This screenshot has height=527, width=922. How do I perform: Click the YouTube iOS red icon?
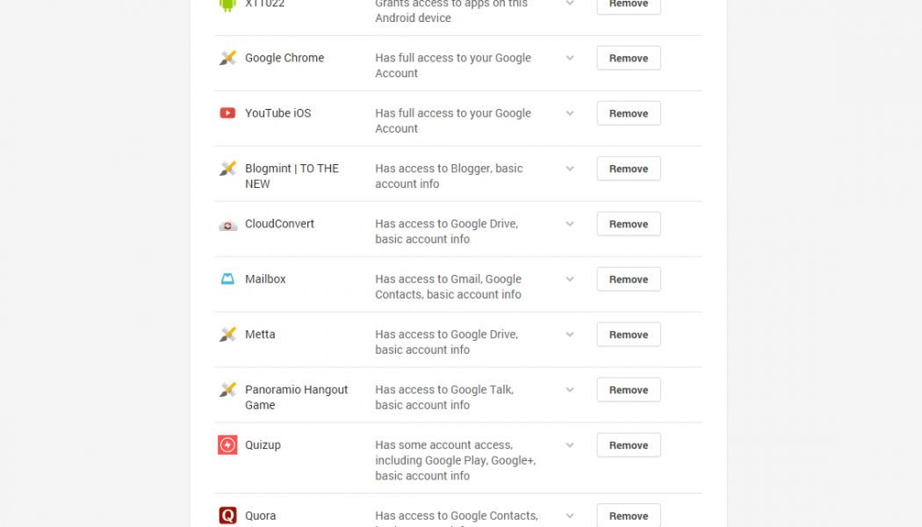tap(227, 113)
